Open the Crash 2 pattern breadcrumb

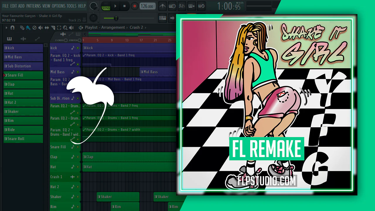point(137,28)
